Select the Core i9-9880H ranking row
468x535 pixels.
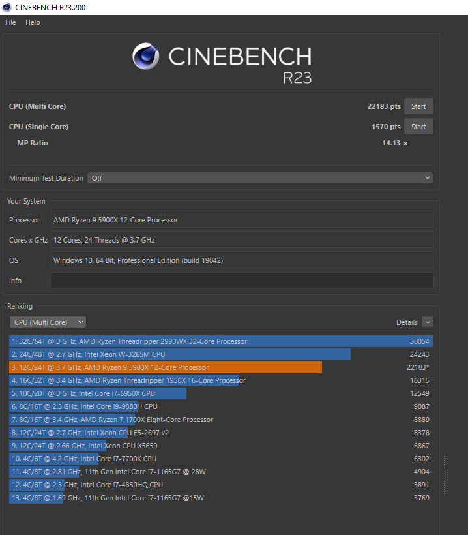221,406
